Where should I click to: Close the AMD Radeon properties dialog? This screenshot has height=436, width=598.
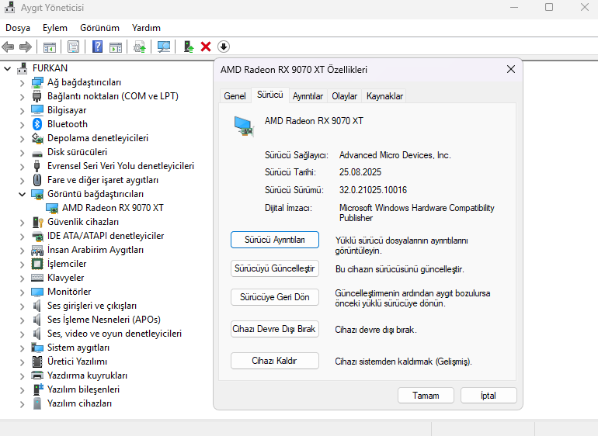511,69
